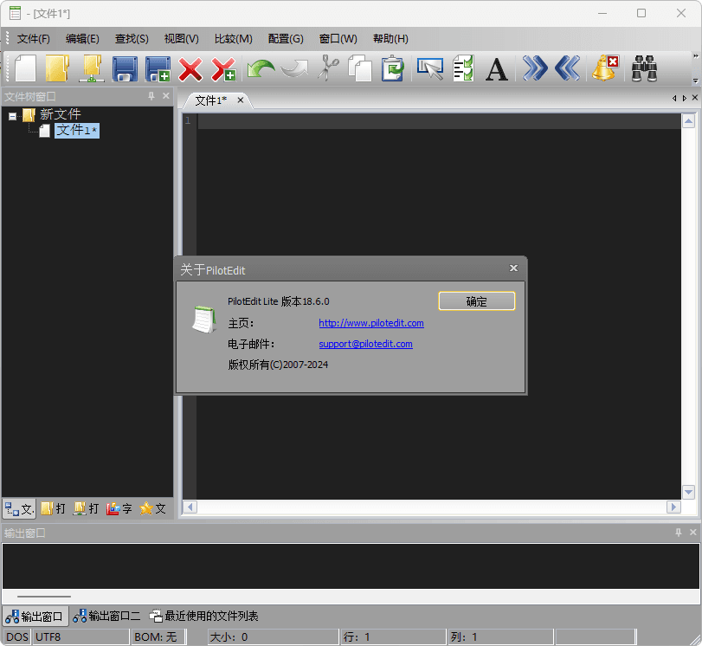Click editor vertical scrollbar up arrow

coord(688,121)
